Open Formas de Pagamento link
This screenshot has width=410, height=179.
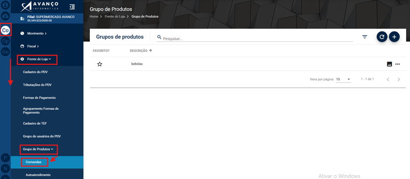click(39, 98)
